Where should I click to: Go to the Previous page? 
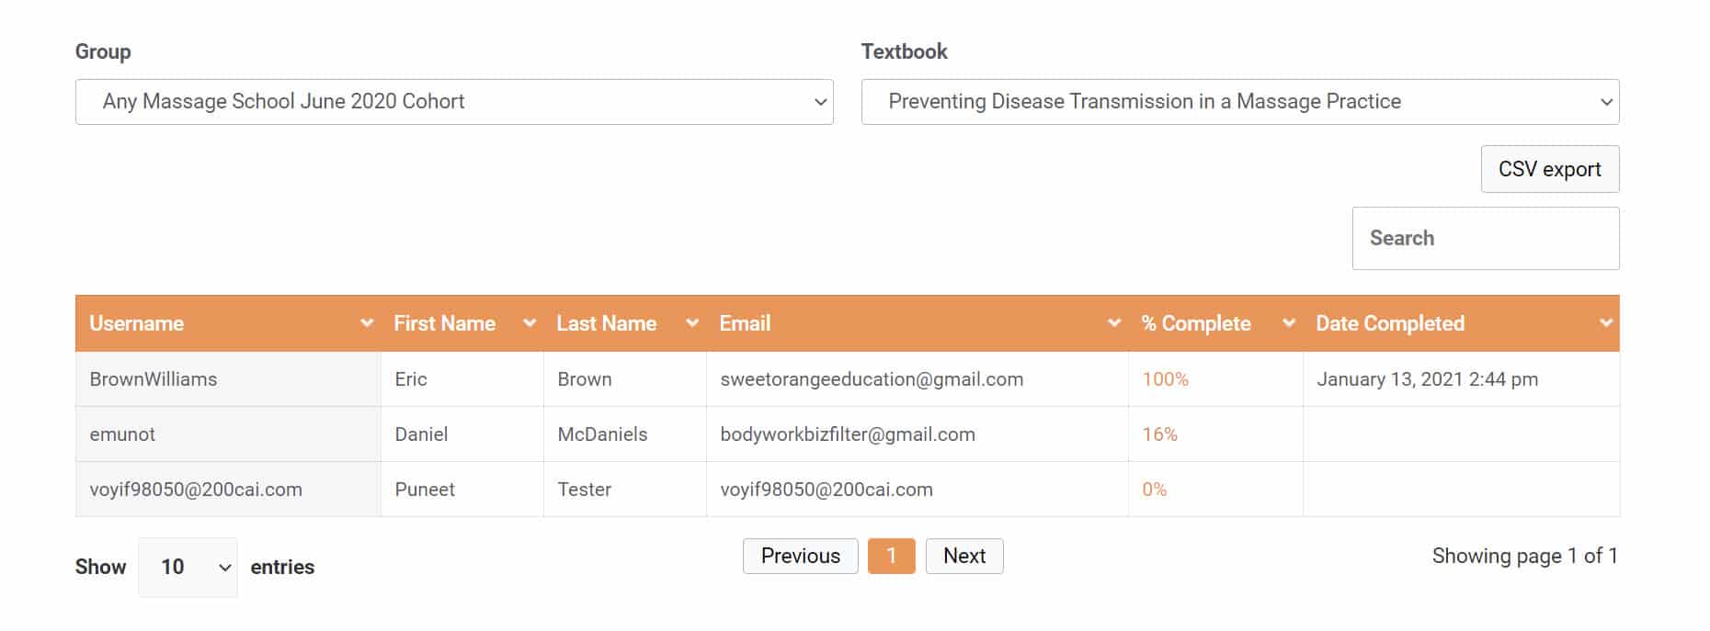tap(800, 557)
